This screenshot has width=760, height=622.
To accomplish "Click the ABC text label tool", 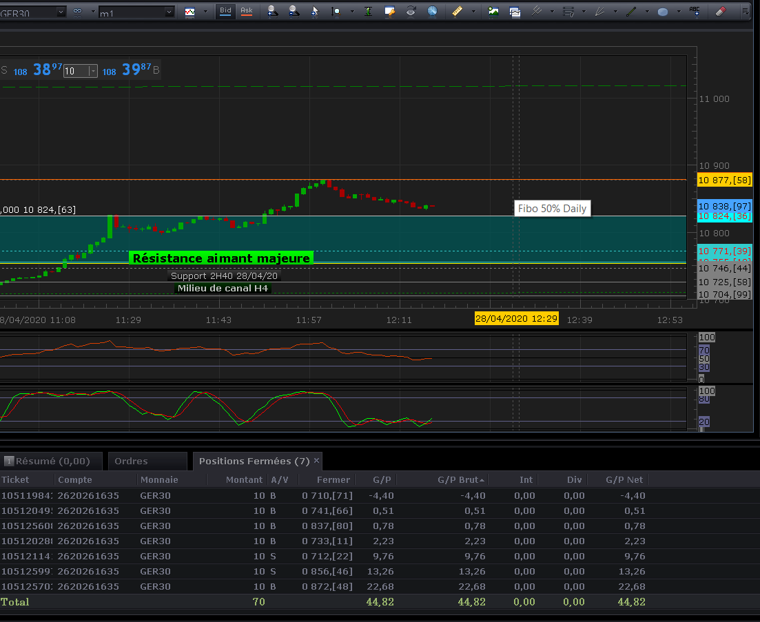I will click(695, 11).
